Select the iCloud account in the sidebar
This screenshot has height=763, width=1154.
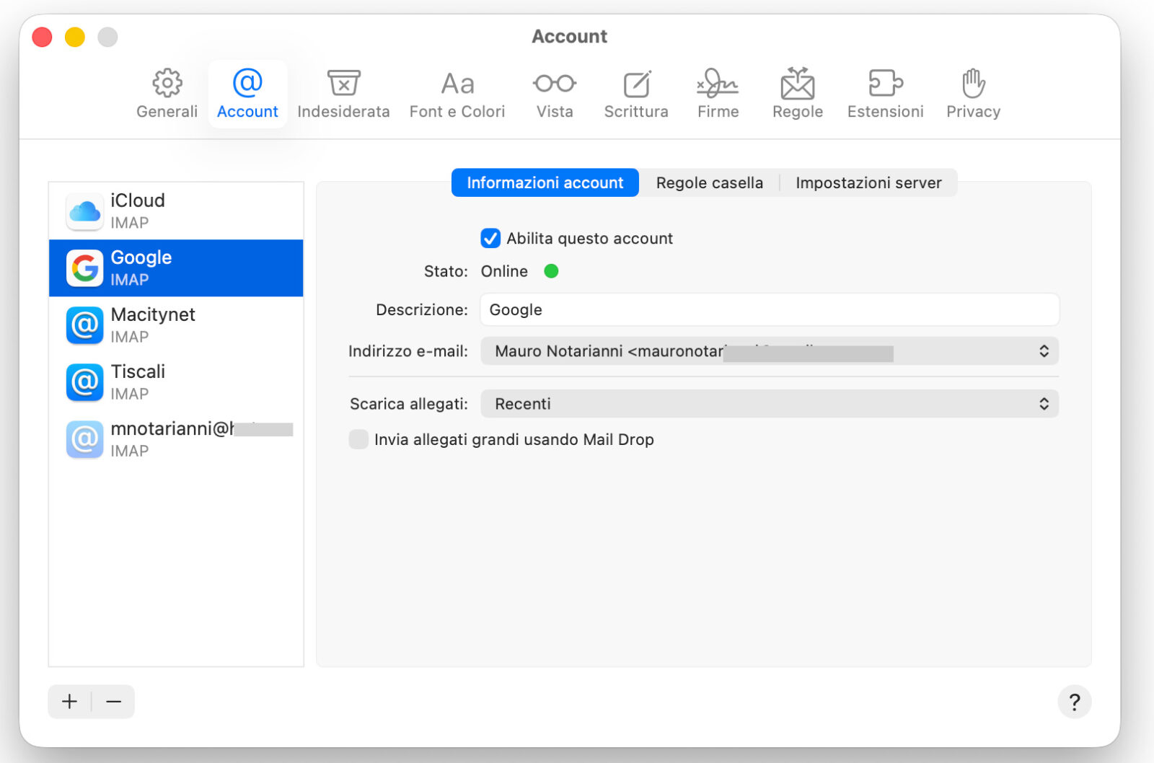(x=177, y=210)
